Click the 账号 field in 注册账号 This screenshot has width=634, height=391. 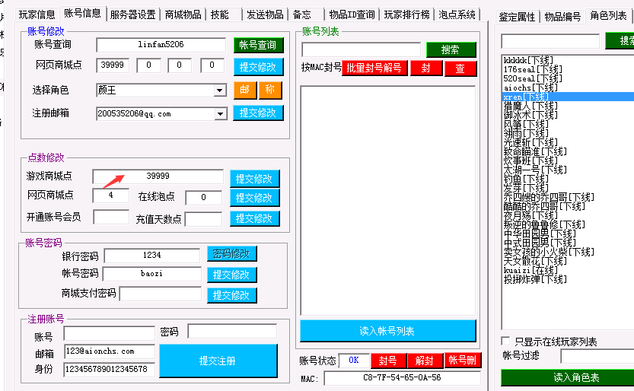pyautogui.click(x=109, y=333)
